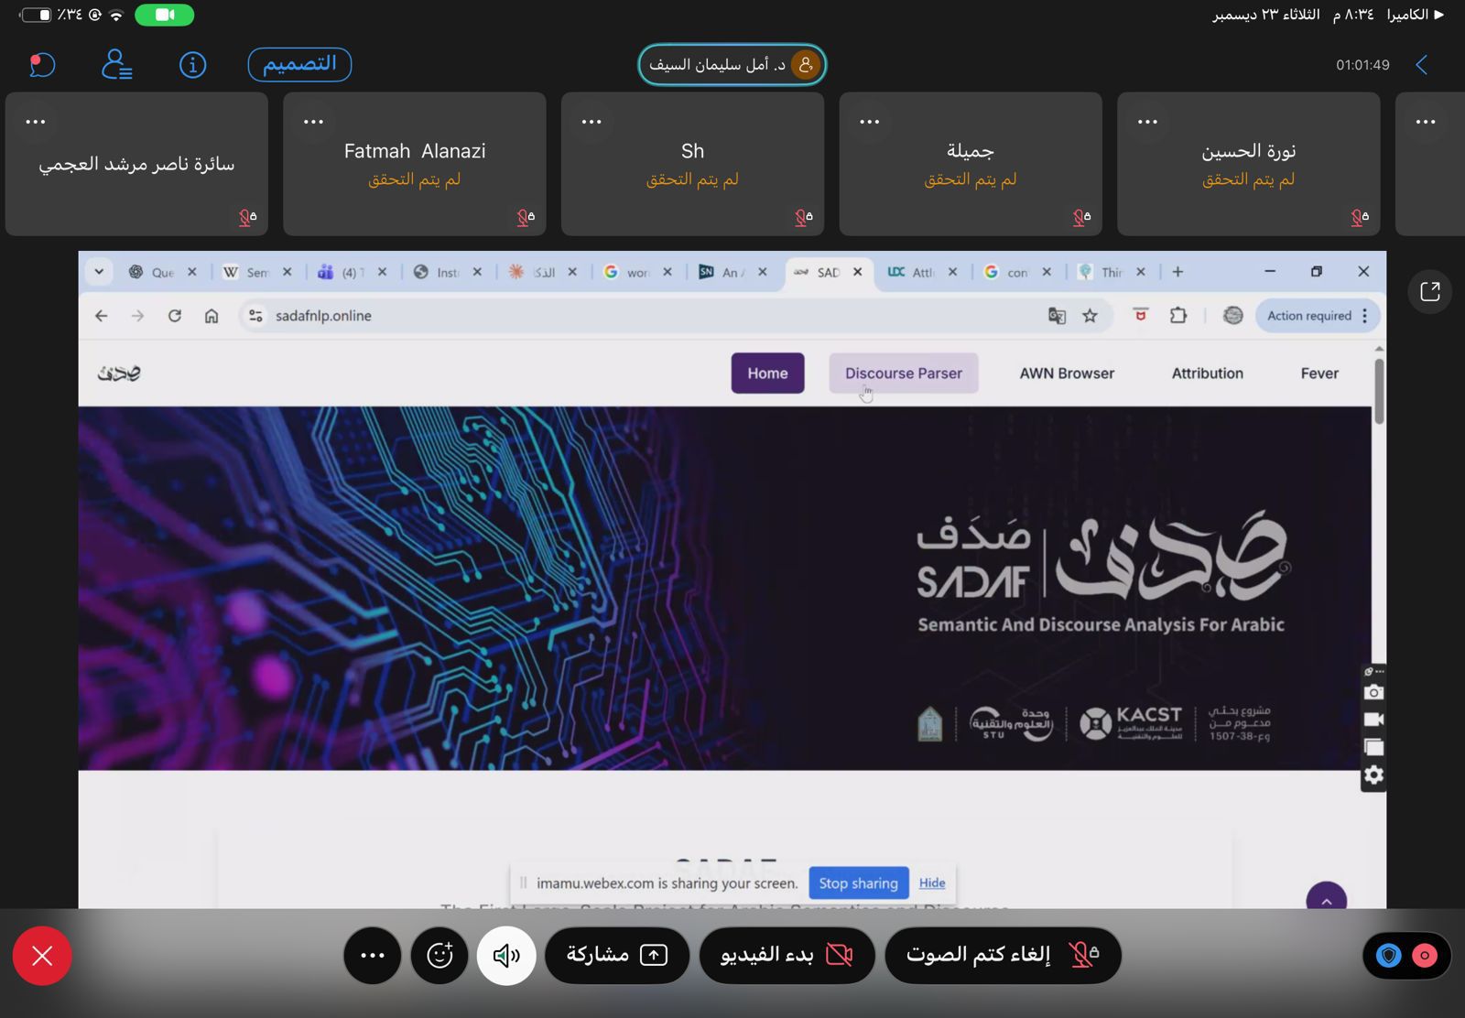The height and width of the screenshot is (1018, 1465).
Task: Open browser extensions puzzle icon
Action: click(1178, 316)
